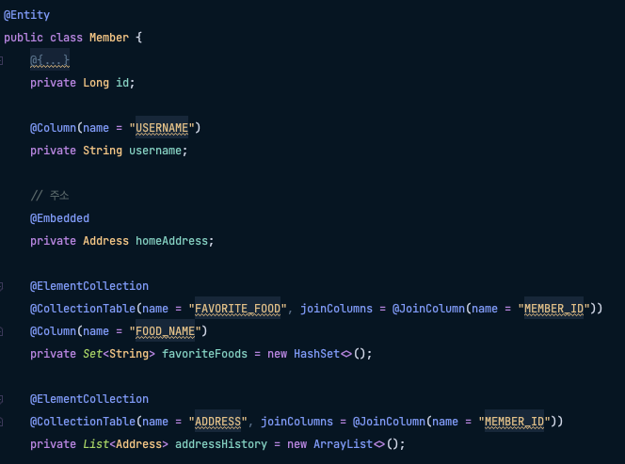Click the addressHistory variable name
Screen dimensions: 625x464
(x=221, y=444)
